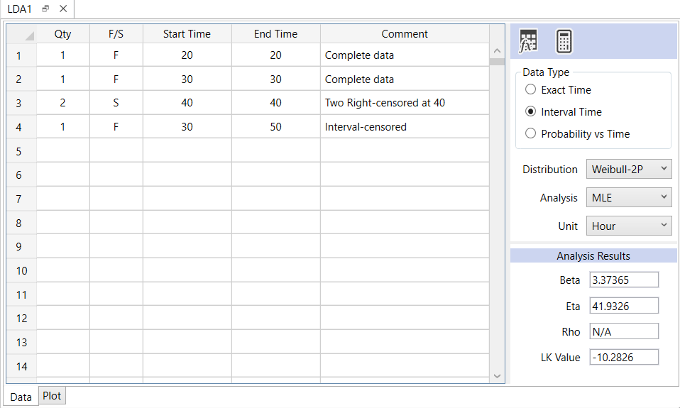Select the Interval Time radio button
The width and height of the screenshot is (680, 408).
coord(530,111)
